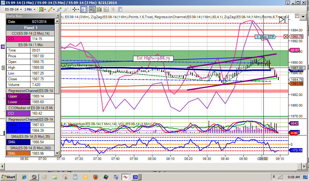Close the Data Box panel

[57, 16]
